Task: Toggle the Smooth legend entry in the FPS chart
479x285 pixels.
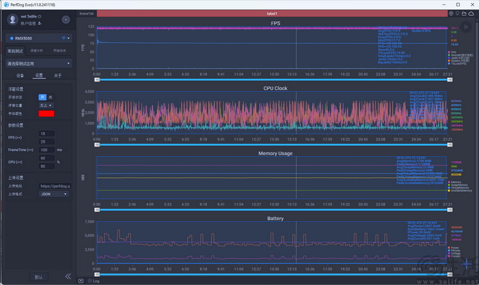Action: tap(460, 55)
